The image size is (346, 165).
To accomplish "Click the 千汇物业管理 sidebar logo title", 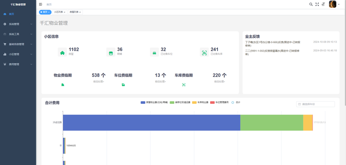I will click(x=18, y=4).
